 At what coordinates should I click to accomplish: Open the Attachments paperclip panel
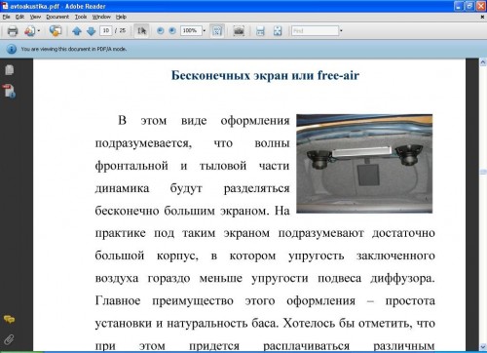[9, 339]
